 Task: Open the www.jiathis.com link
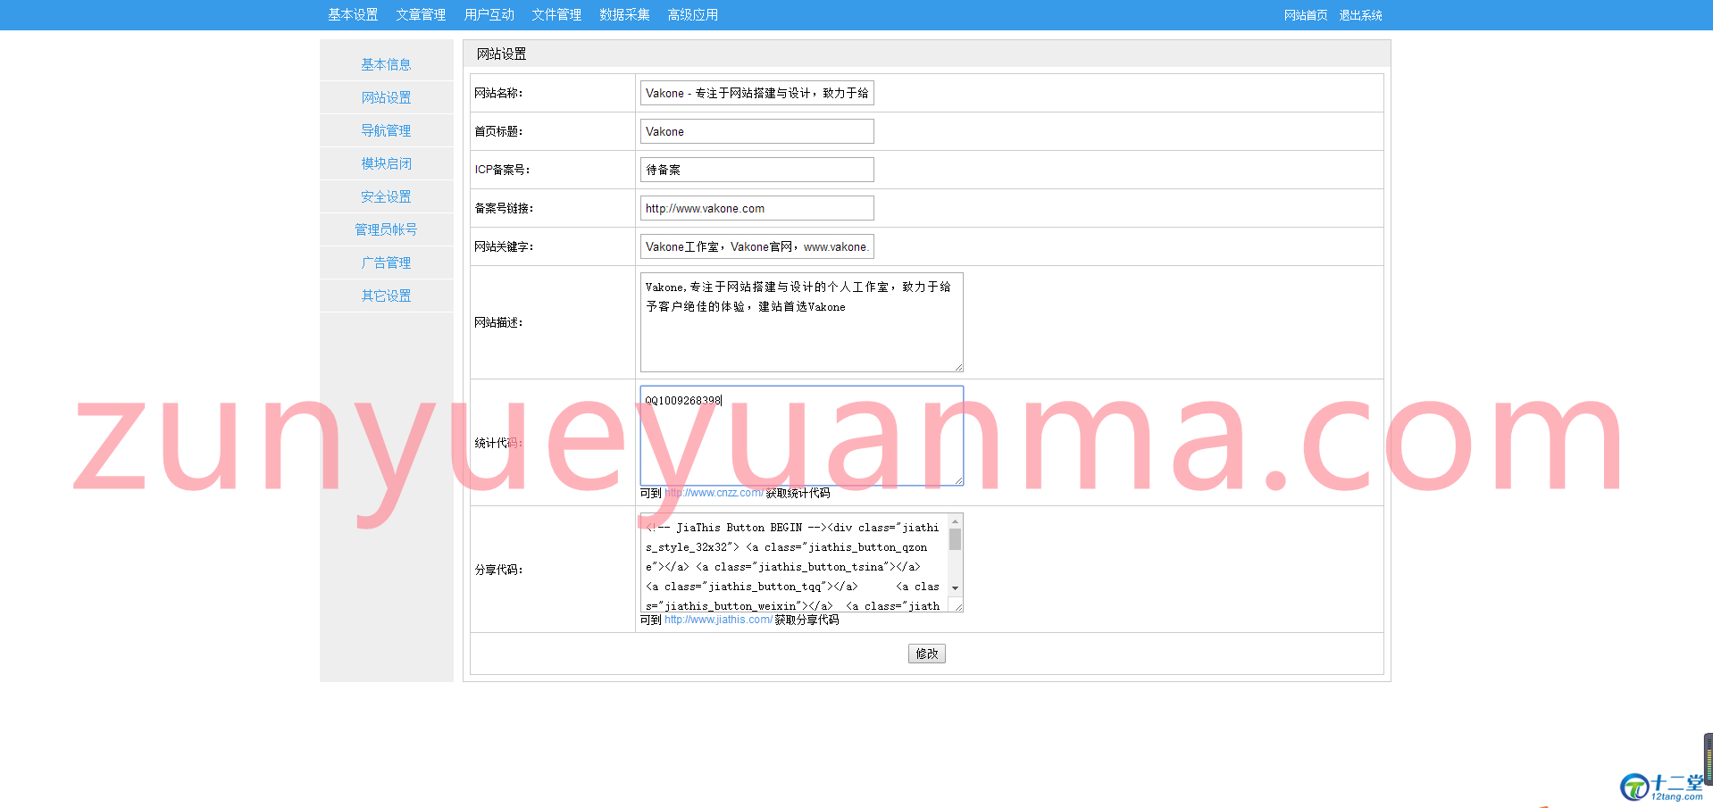[x=718, y=620]
